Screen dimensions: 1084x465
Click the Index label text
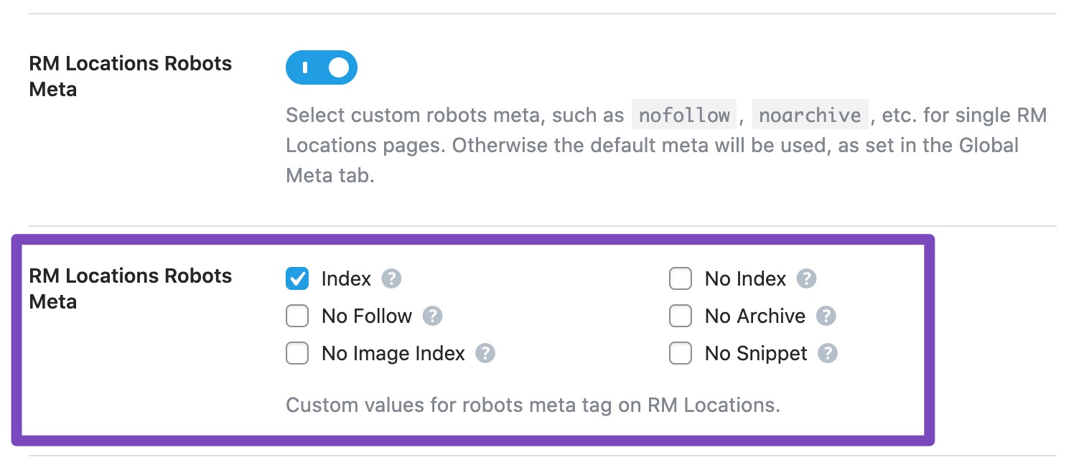tap(345, 278)
